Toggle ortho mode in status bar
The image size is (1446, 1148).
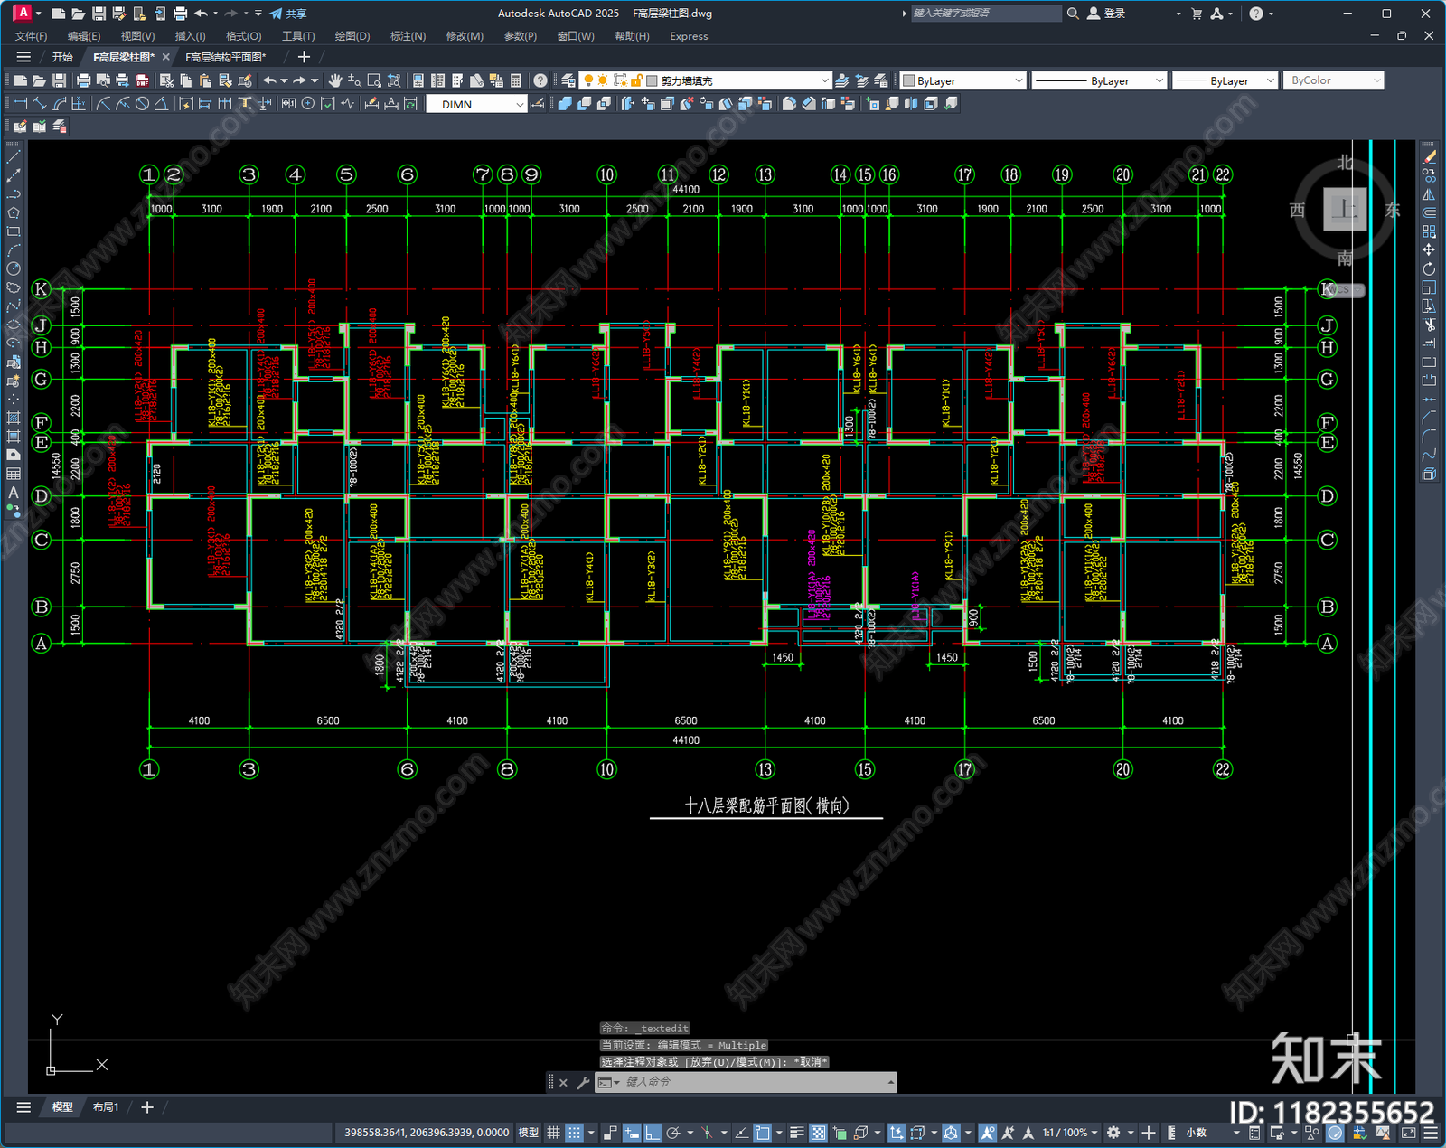tap(653, 1133)
